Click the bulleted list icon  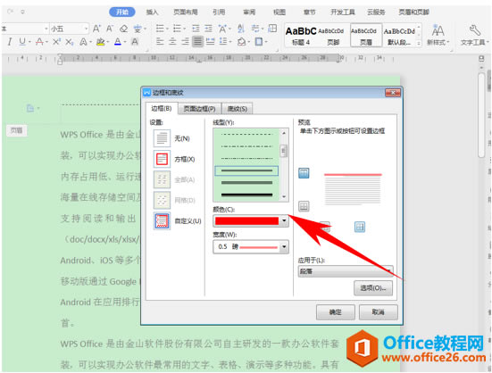(x=160, y=29)
